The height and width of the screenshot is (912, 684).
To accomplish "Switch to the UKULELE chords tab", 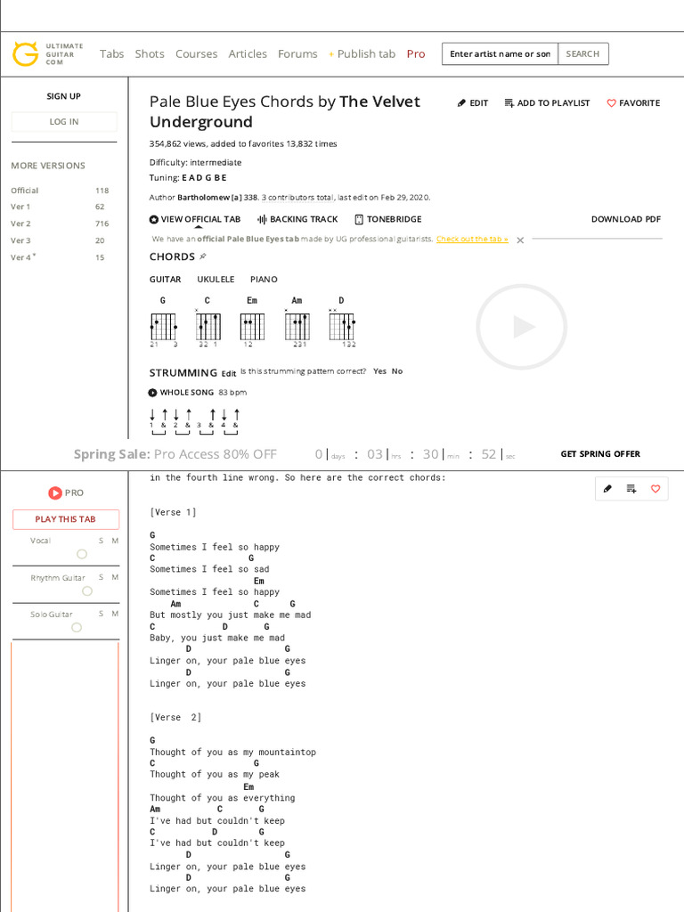I will click(216, 280).
